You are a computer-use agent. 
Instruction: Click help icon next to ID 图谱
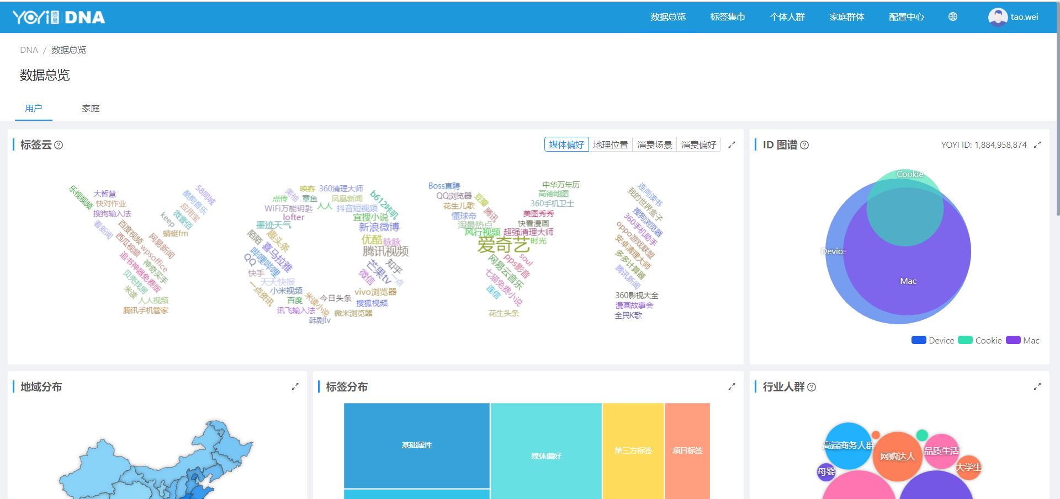[804, 145]
